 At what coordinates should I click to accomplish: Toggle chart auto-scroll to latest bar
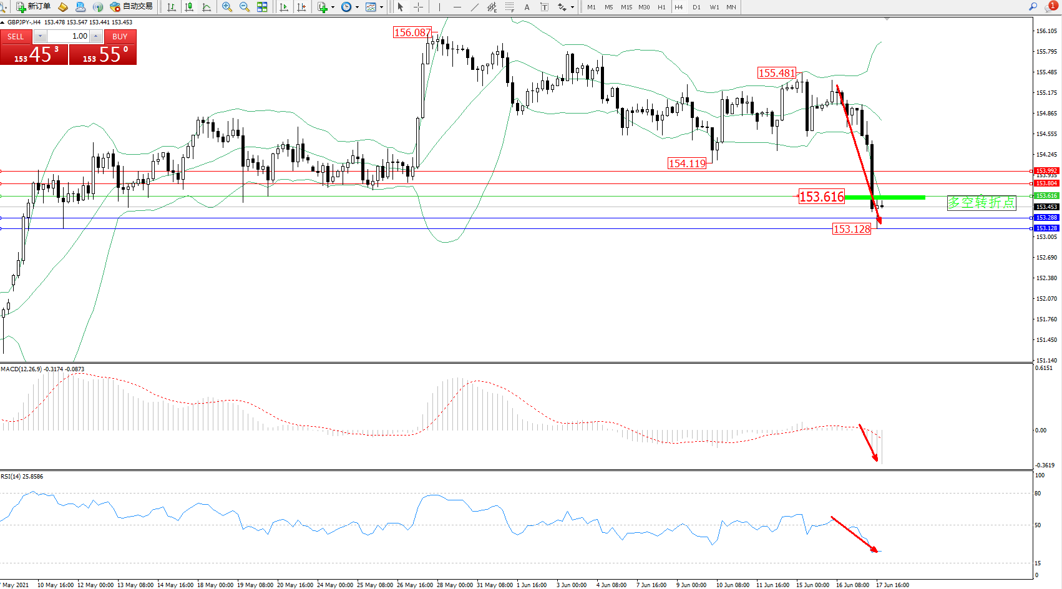284,7
